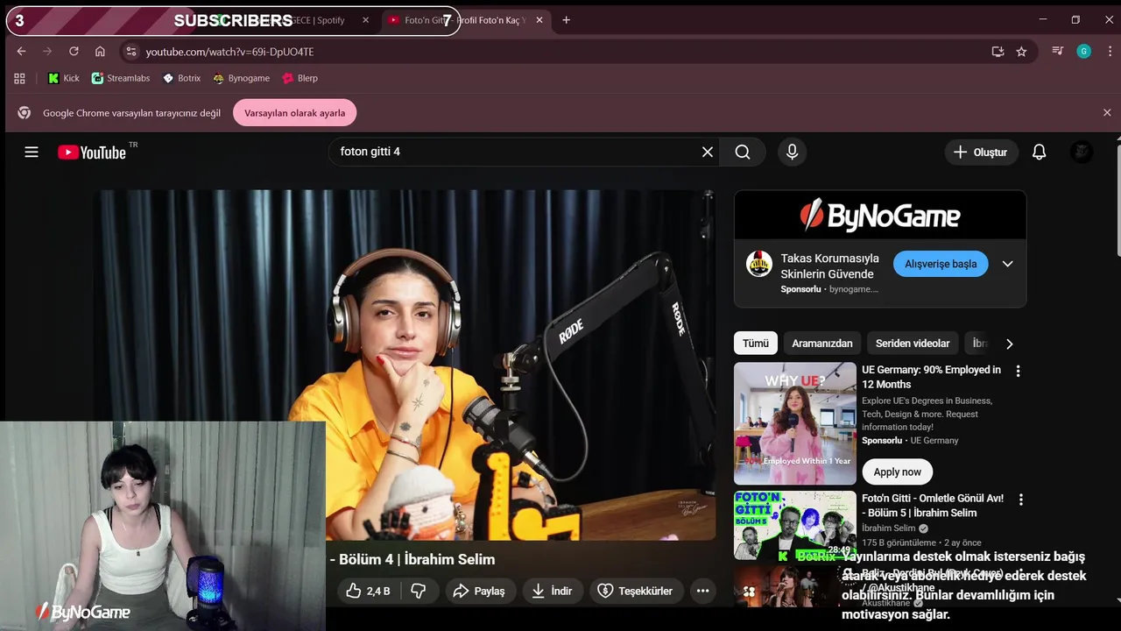Image resolution: width=1121 pixels, height=631 pixels.
Task: Like the video showing 2,4 B
Action: pyautogui.click(x=368, y=591)
